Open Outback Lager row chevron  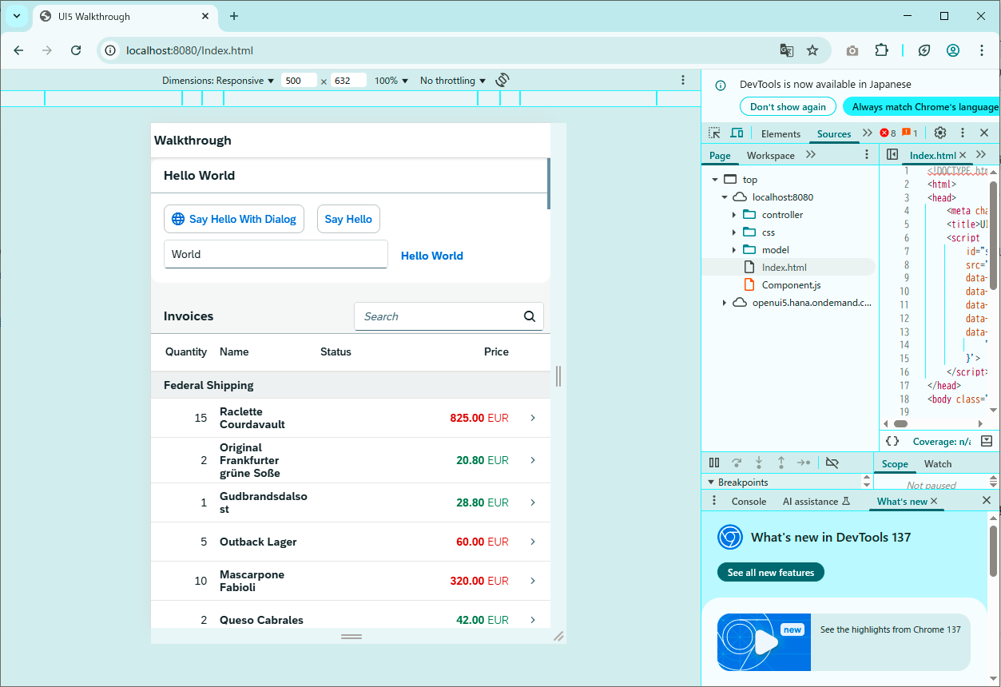pyautogui.click(x=533, y=542)
